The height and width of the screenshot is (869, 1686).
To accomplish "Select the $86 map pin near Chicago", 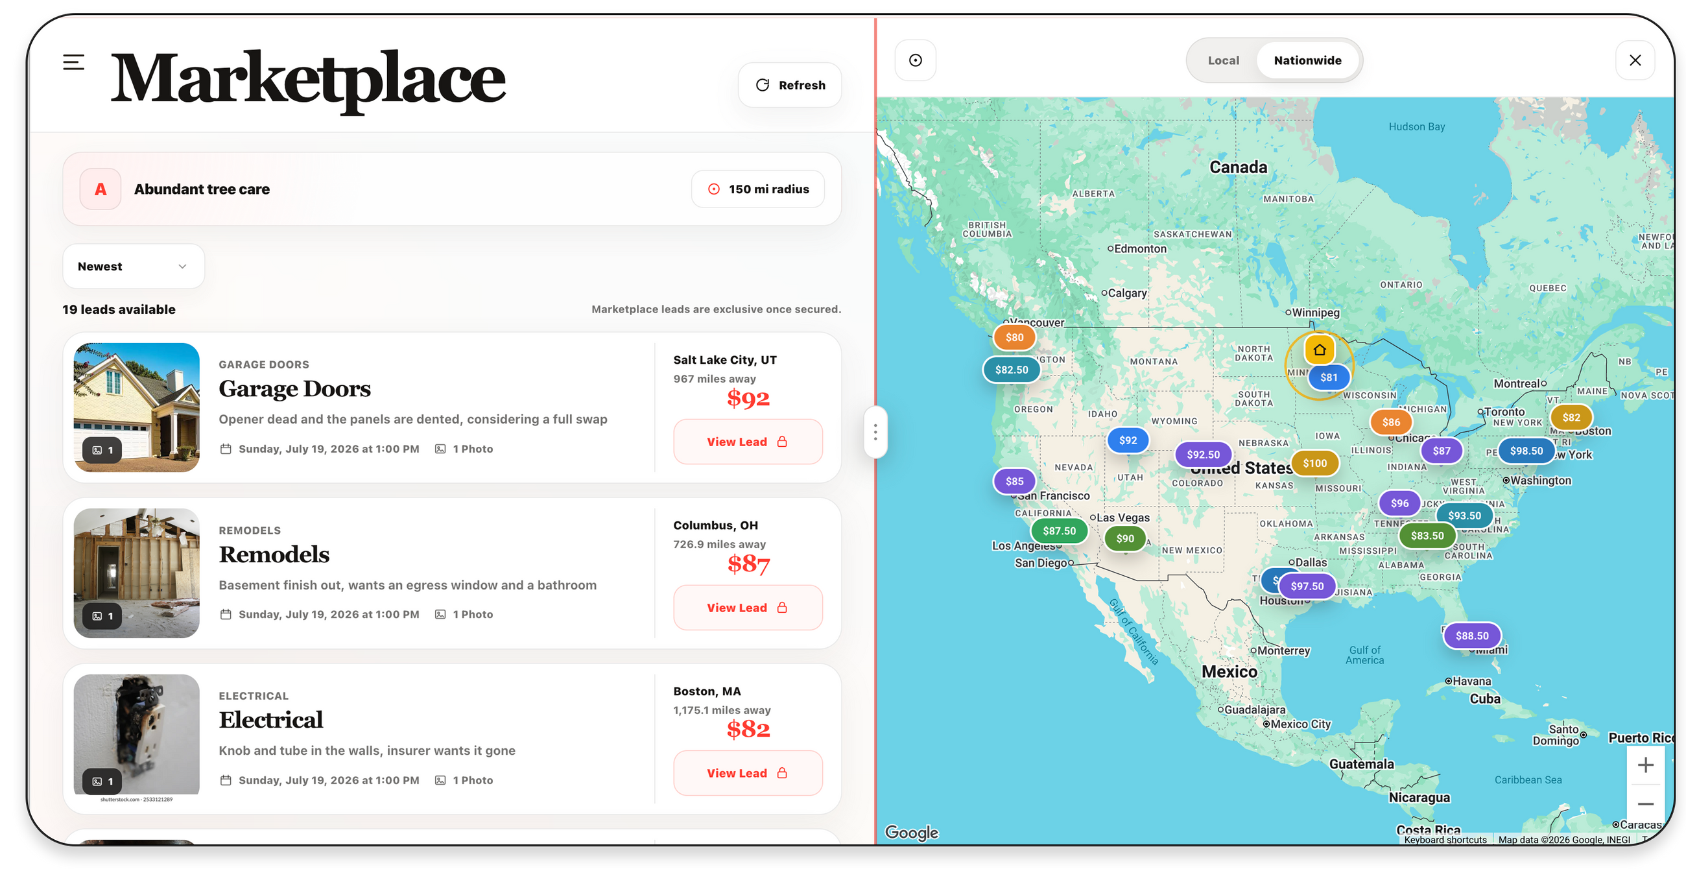I will [1391, 423].
